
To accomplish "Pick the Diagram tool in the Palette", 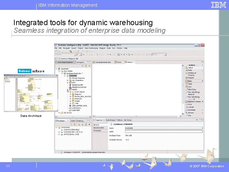I will [191, 78].
